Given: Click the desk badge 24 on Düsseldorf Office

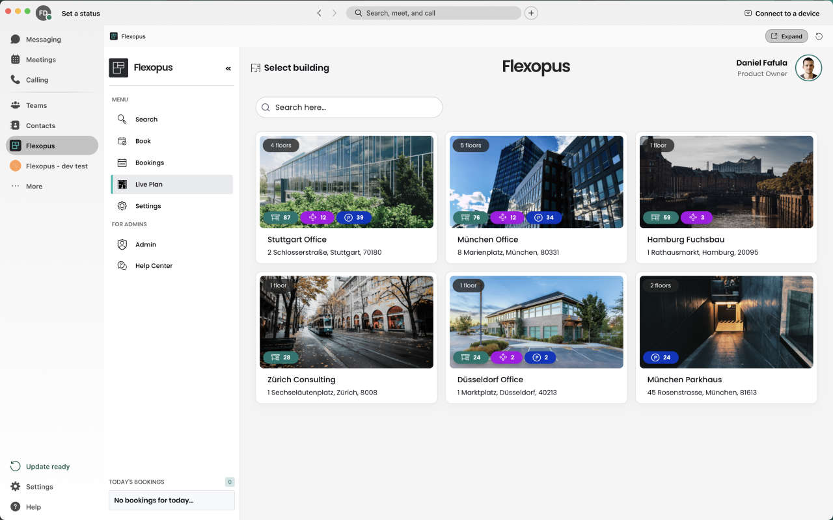Looking at the screenshot, I should click(x=471, y=357).
